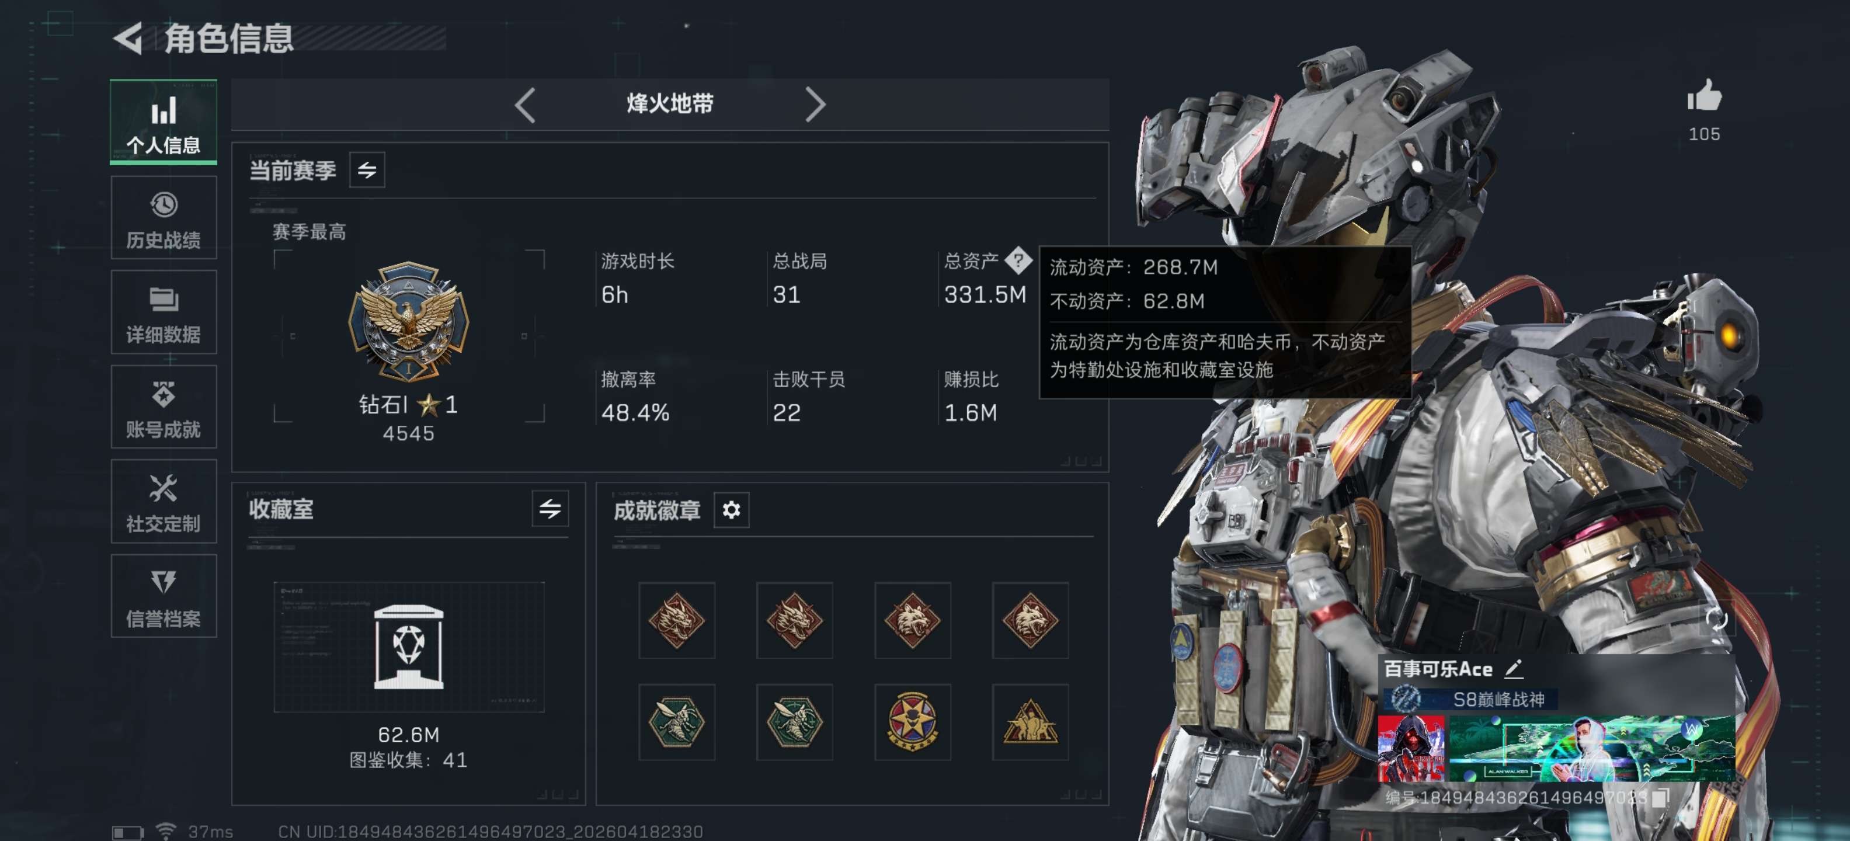
Task: Toggle 当前赛季 season view with swap button
Action: (x=367, y=170)
